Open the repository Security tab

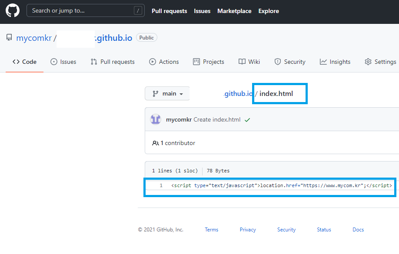click(290, 62)
